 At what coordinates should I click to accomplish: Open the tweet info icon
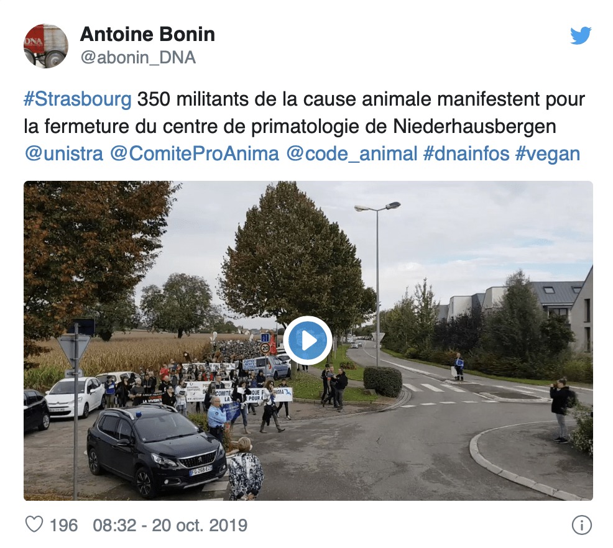pyautogui.click(x=582, y=526)
